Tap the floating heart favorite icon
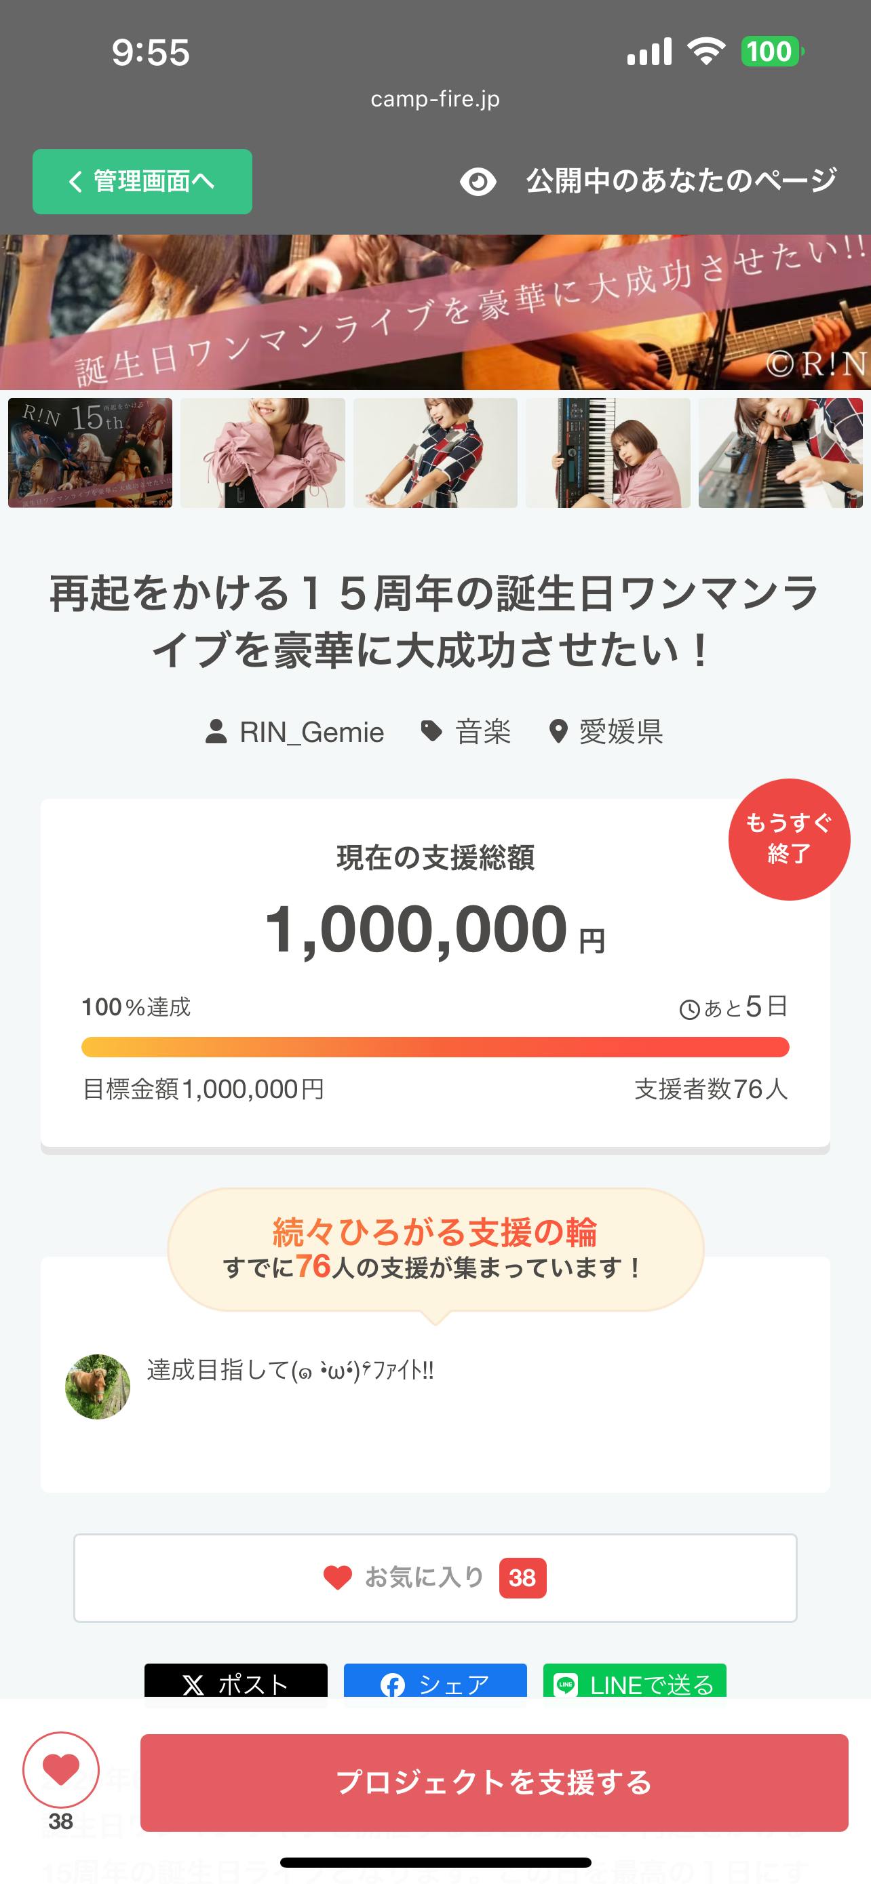Screen dimensions: 871x1884 tap(60, 1770)
